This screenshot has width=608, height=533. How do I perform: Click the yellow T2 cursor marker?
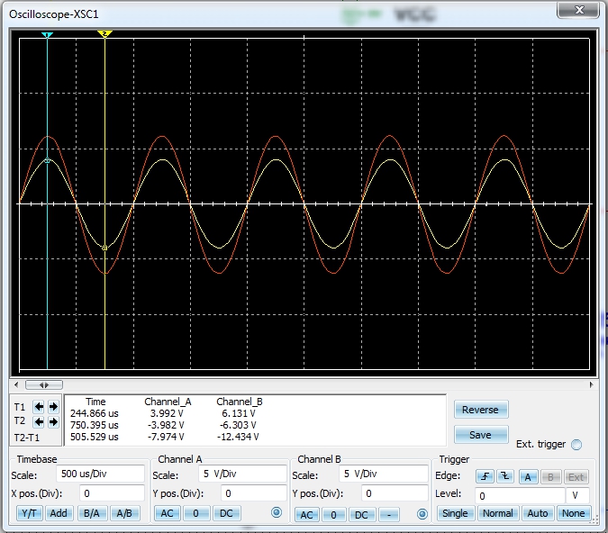[104, 34]
